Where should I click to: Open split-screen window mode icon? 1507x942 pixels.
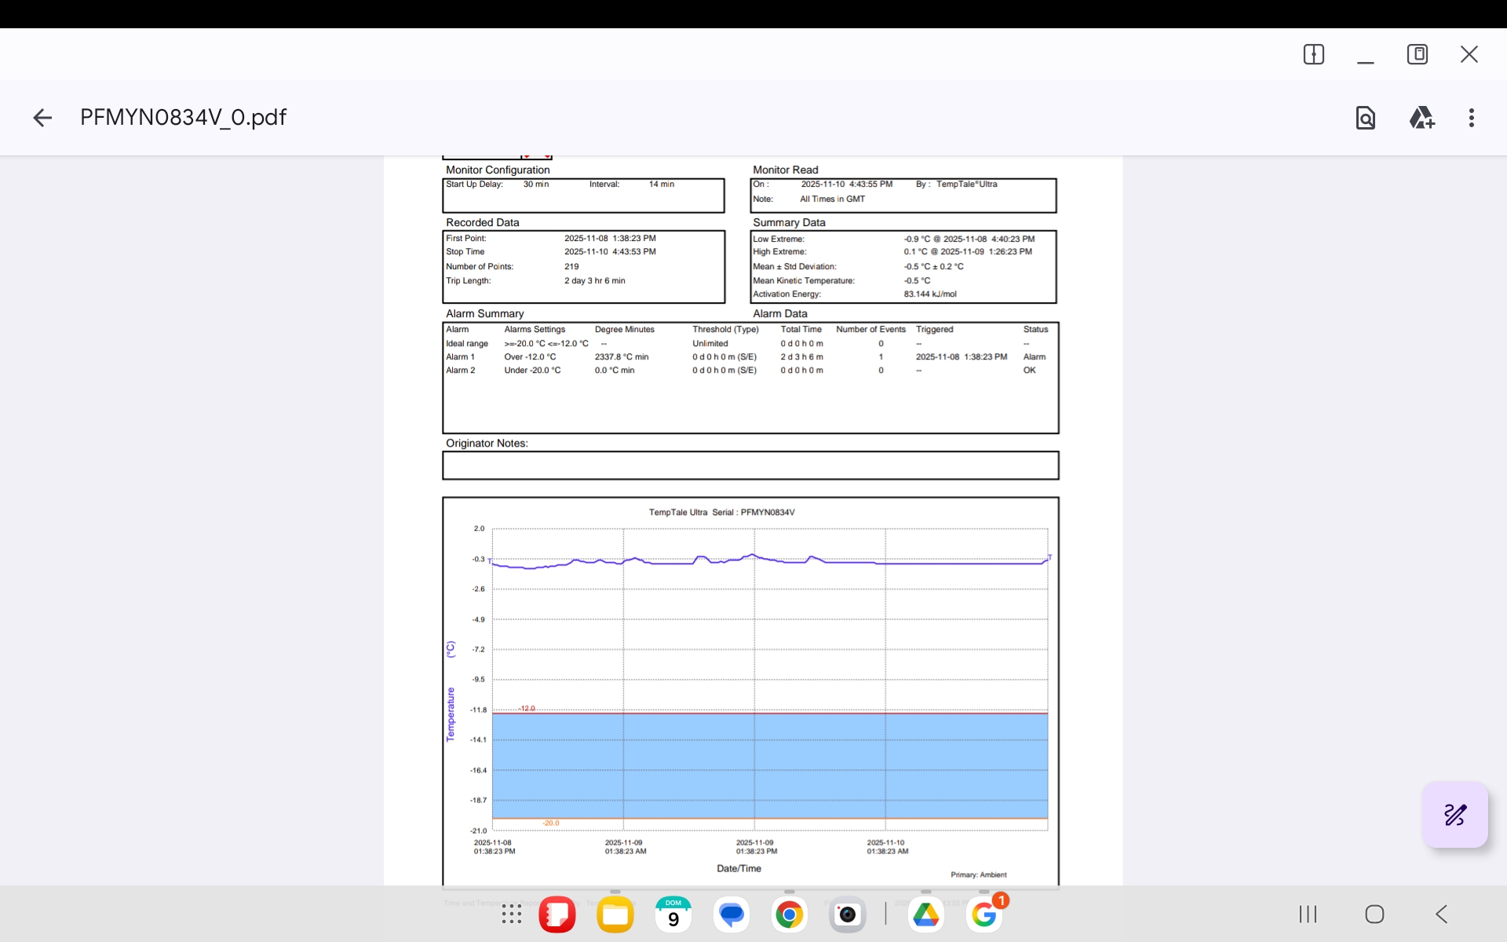(1313, 54)
